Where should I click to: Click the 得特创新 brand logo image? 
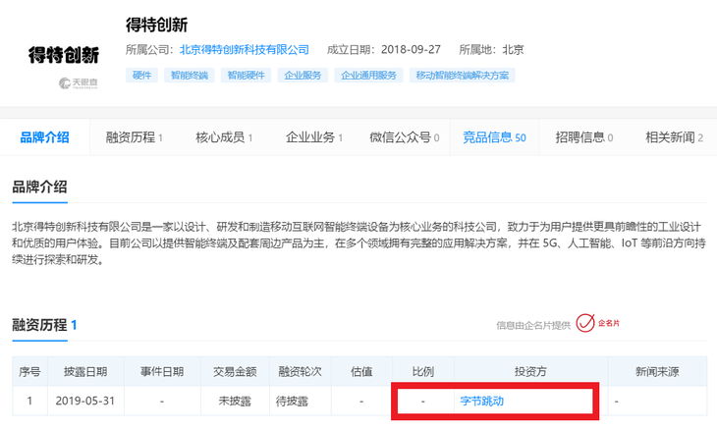(x=64, y=55)
